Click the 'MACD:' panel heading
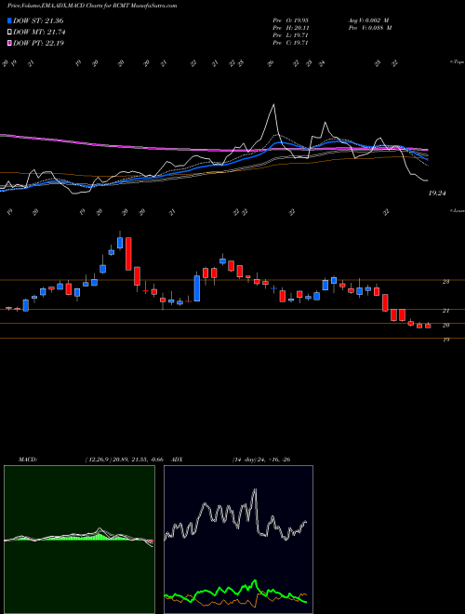Screen dimensions: 465x614 tap(27, 460)
